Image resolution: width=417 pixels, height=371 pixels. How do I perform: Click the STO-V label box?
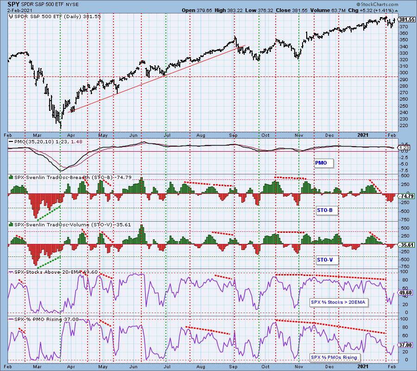327,260
